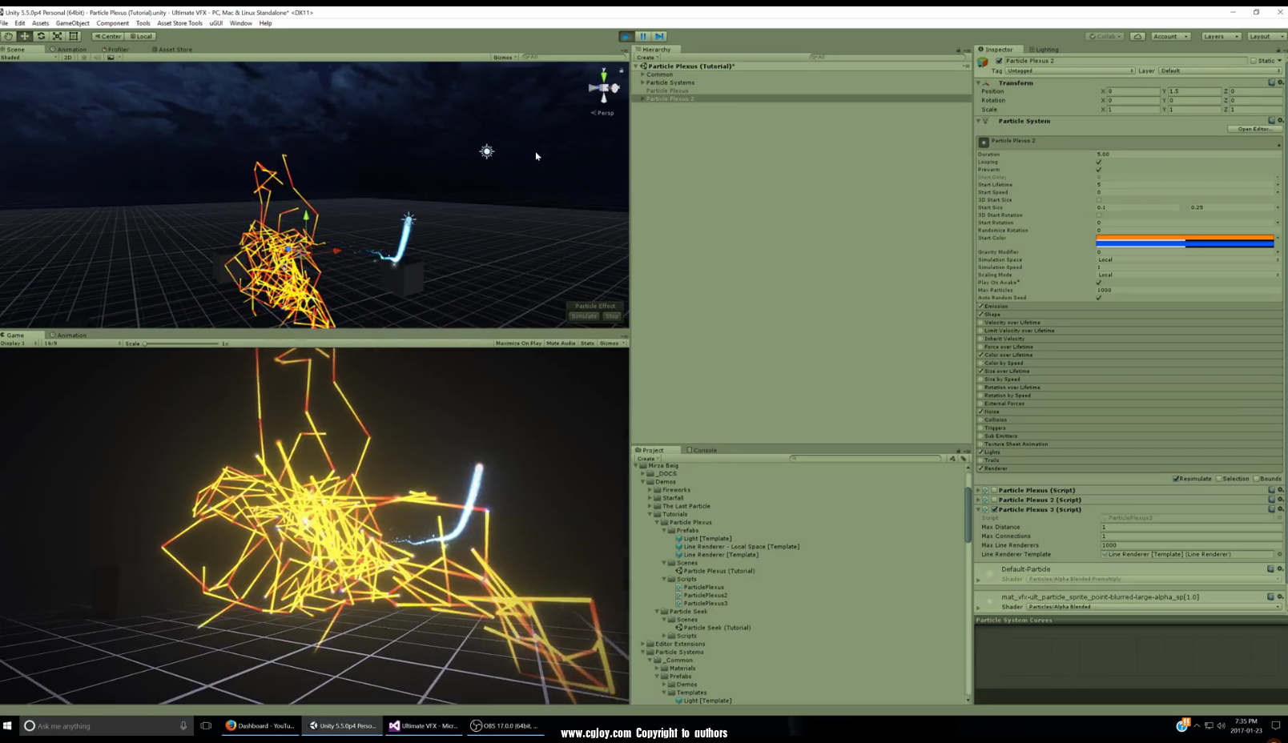This screenshot has height=743, width=1288.
Task: Switch to the Lighting tab
Action: pyautogui.click(x=1044, y=50)
